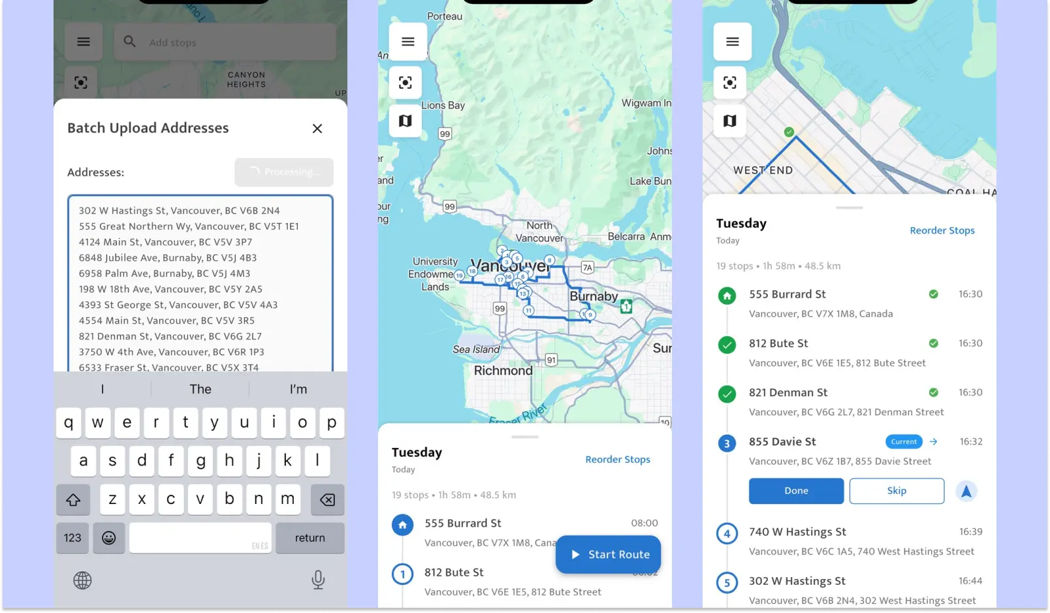This screenshot has width=1050, height=613.
Task: Toggle the Shift key on the keyboard
Action: [73, 499]
